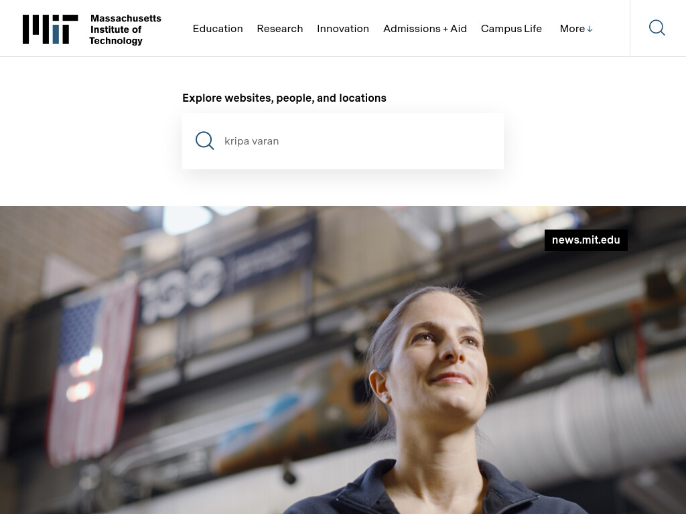This screenshot has height=514, width=686.
Task: Click the down arrow next to More
Action: pyautogui.click(x=590, y=29)
